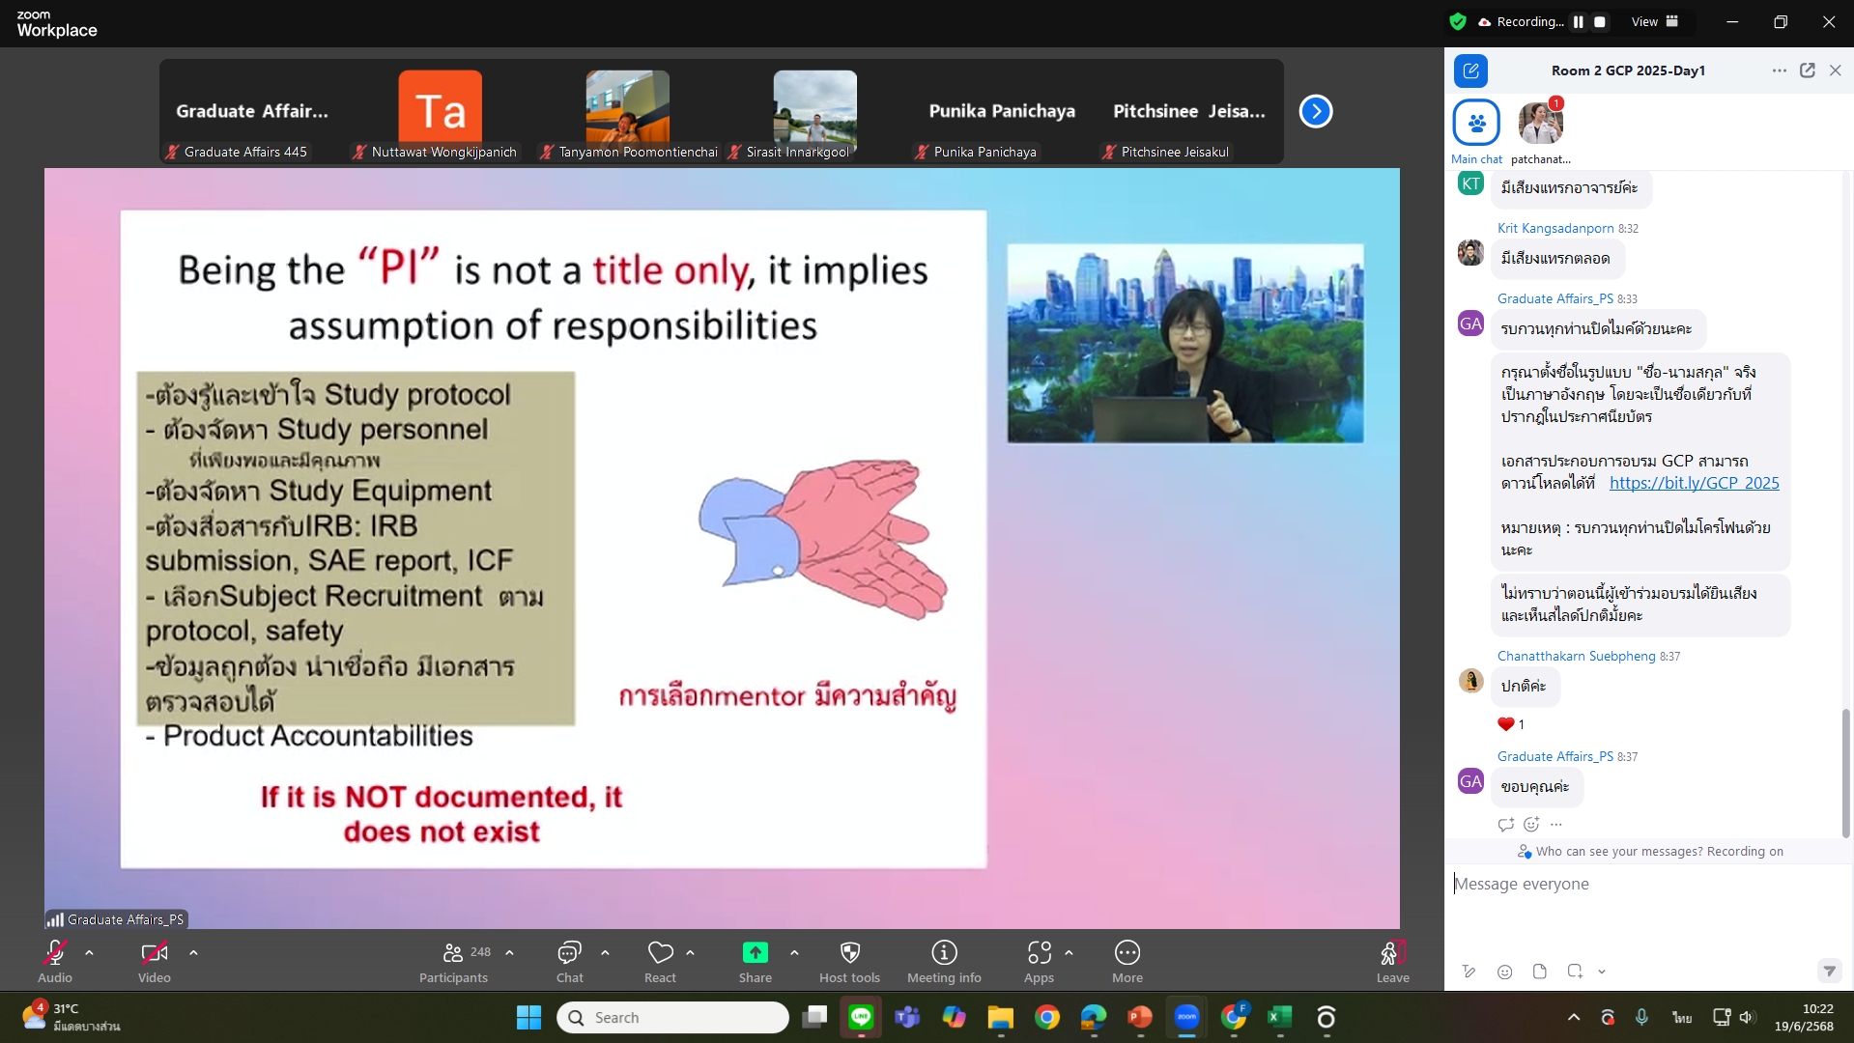1854x1043 pixels.
Task: Expand audio settings arrow
Action: pos(89,953)
